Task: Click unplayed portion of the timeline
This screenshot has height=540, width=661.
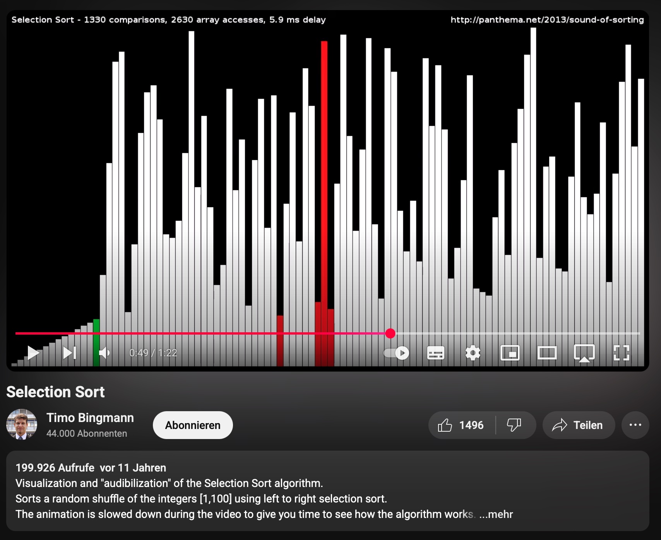Action: (515, 333)
